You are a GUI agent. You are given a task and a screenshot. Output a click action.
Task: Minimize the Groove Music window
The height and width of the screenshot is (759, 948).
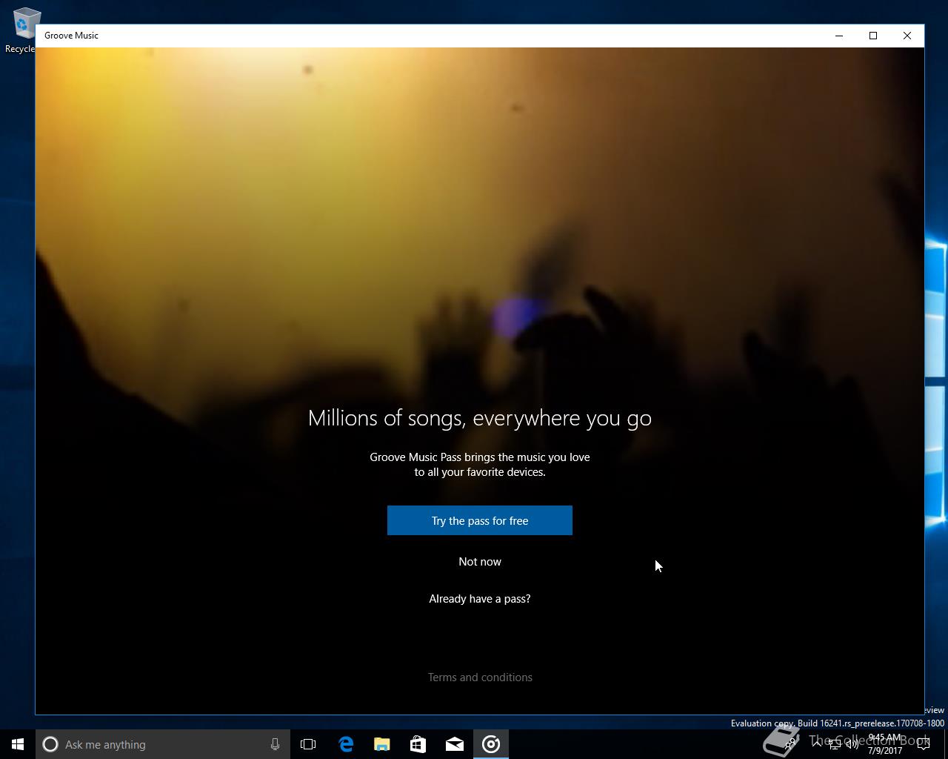839,36
